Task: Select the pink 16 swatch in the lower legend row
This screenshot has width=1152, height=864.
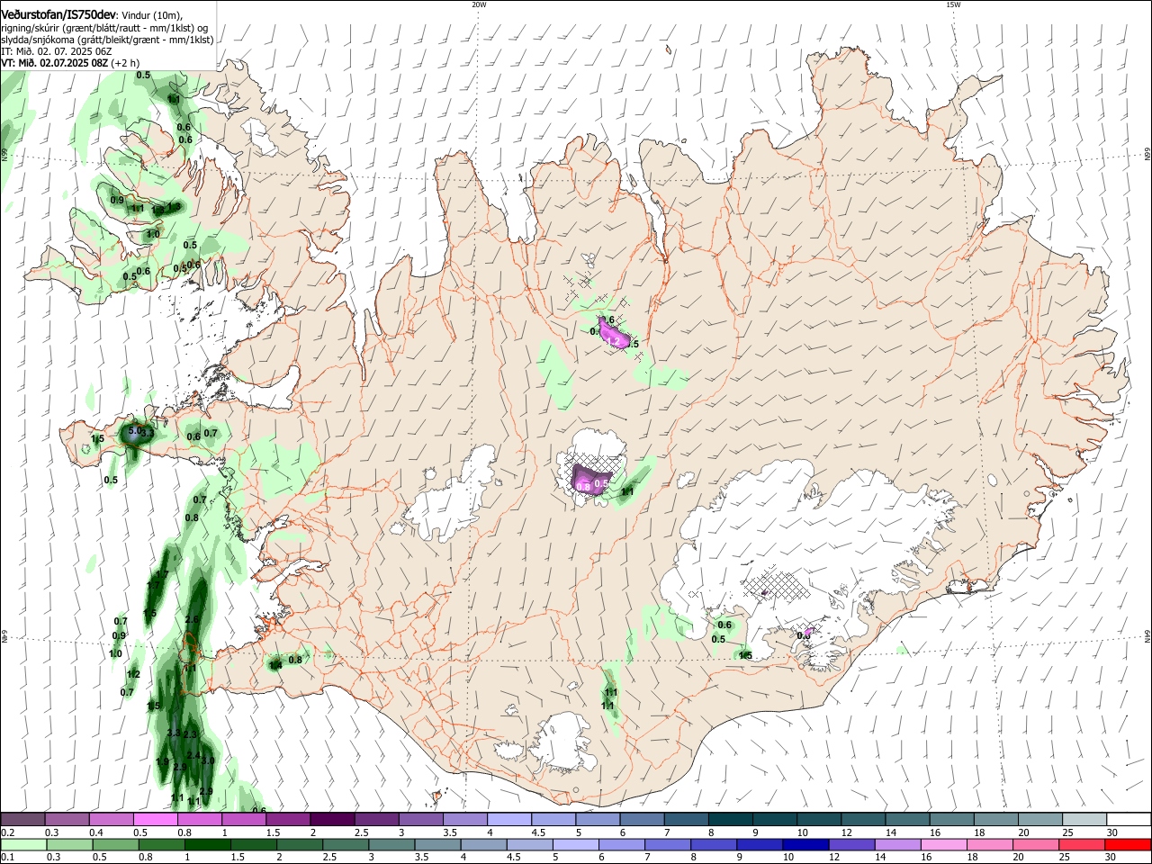Action: [944, 844]
